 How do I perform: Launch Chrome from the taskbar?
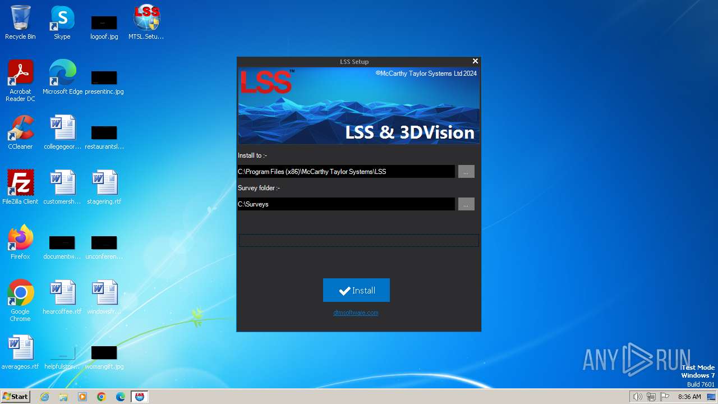(102, 397)
